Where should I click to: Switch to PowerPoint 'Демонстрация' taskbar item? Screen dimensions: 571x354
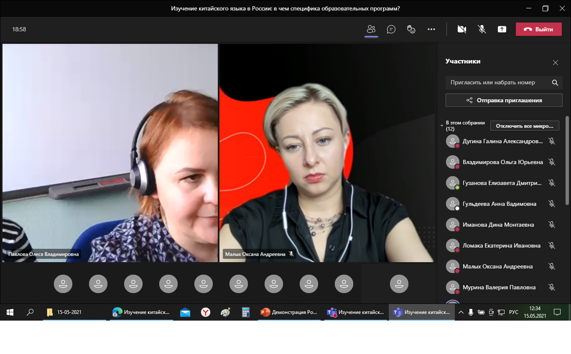tap(289, 312)
